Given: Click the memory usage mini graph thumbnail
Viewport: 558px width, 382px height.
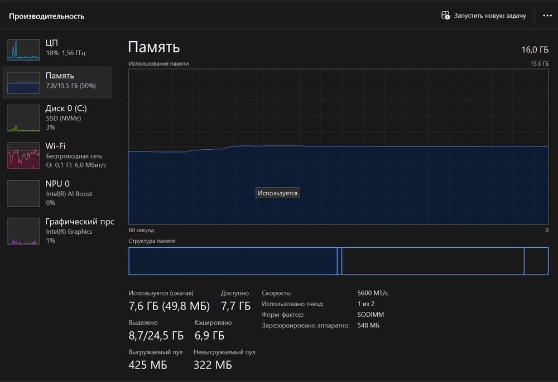Looking at the screenshot, I should (x=24, y=83).
